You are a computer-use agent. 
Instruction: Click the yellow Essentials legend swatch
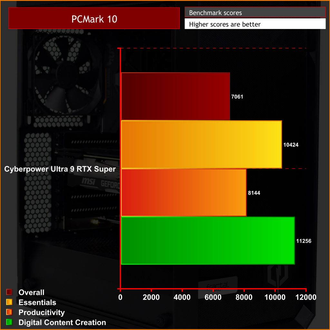point(9,302)
